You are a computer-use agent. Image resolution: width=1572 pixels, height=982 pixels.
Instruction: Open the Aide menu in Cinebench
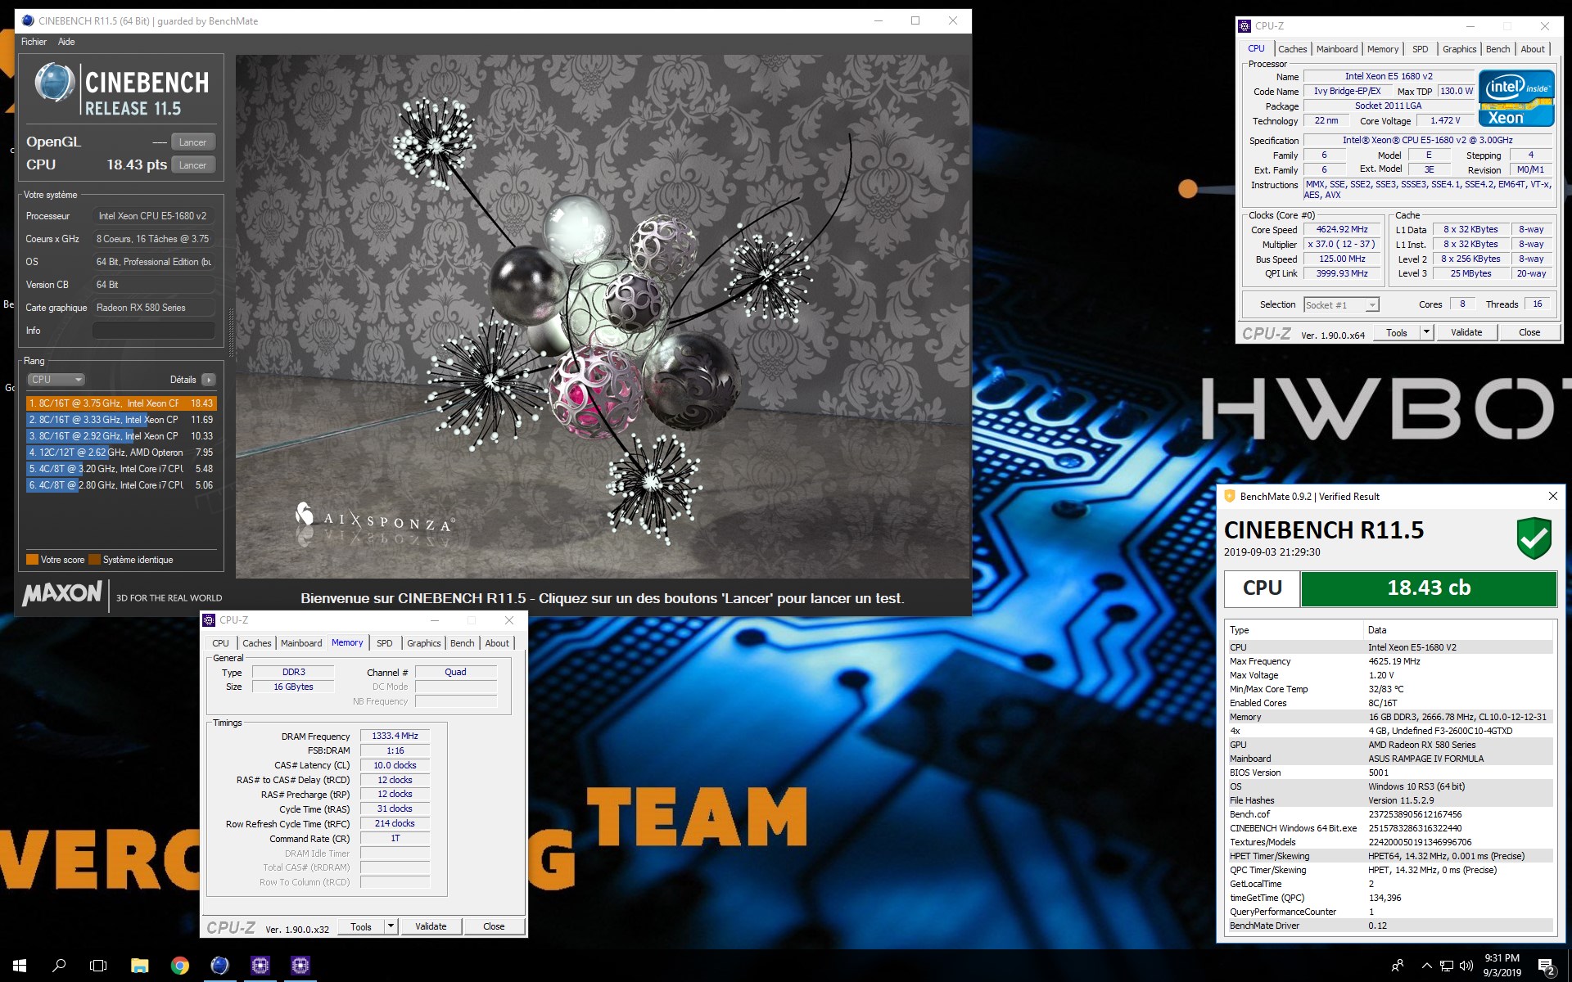tap(66, 42)
